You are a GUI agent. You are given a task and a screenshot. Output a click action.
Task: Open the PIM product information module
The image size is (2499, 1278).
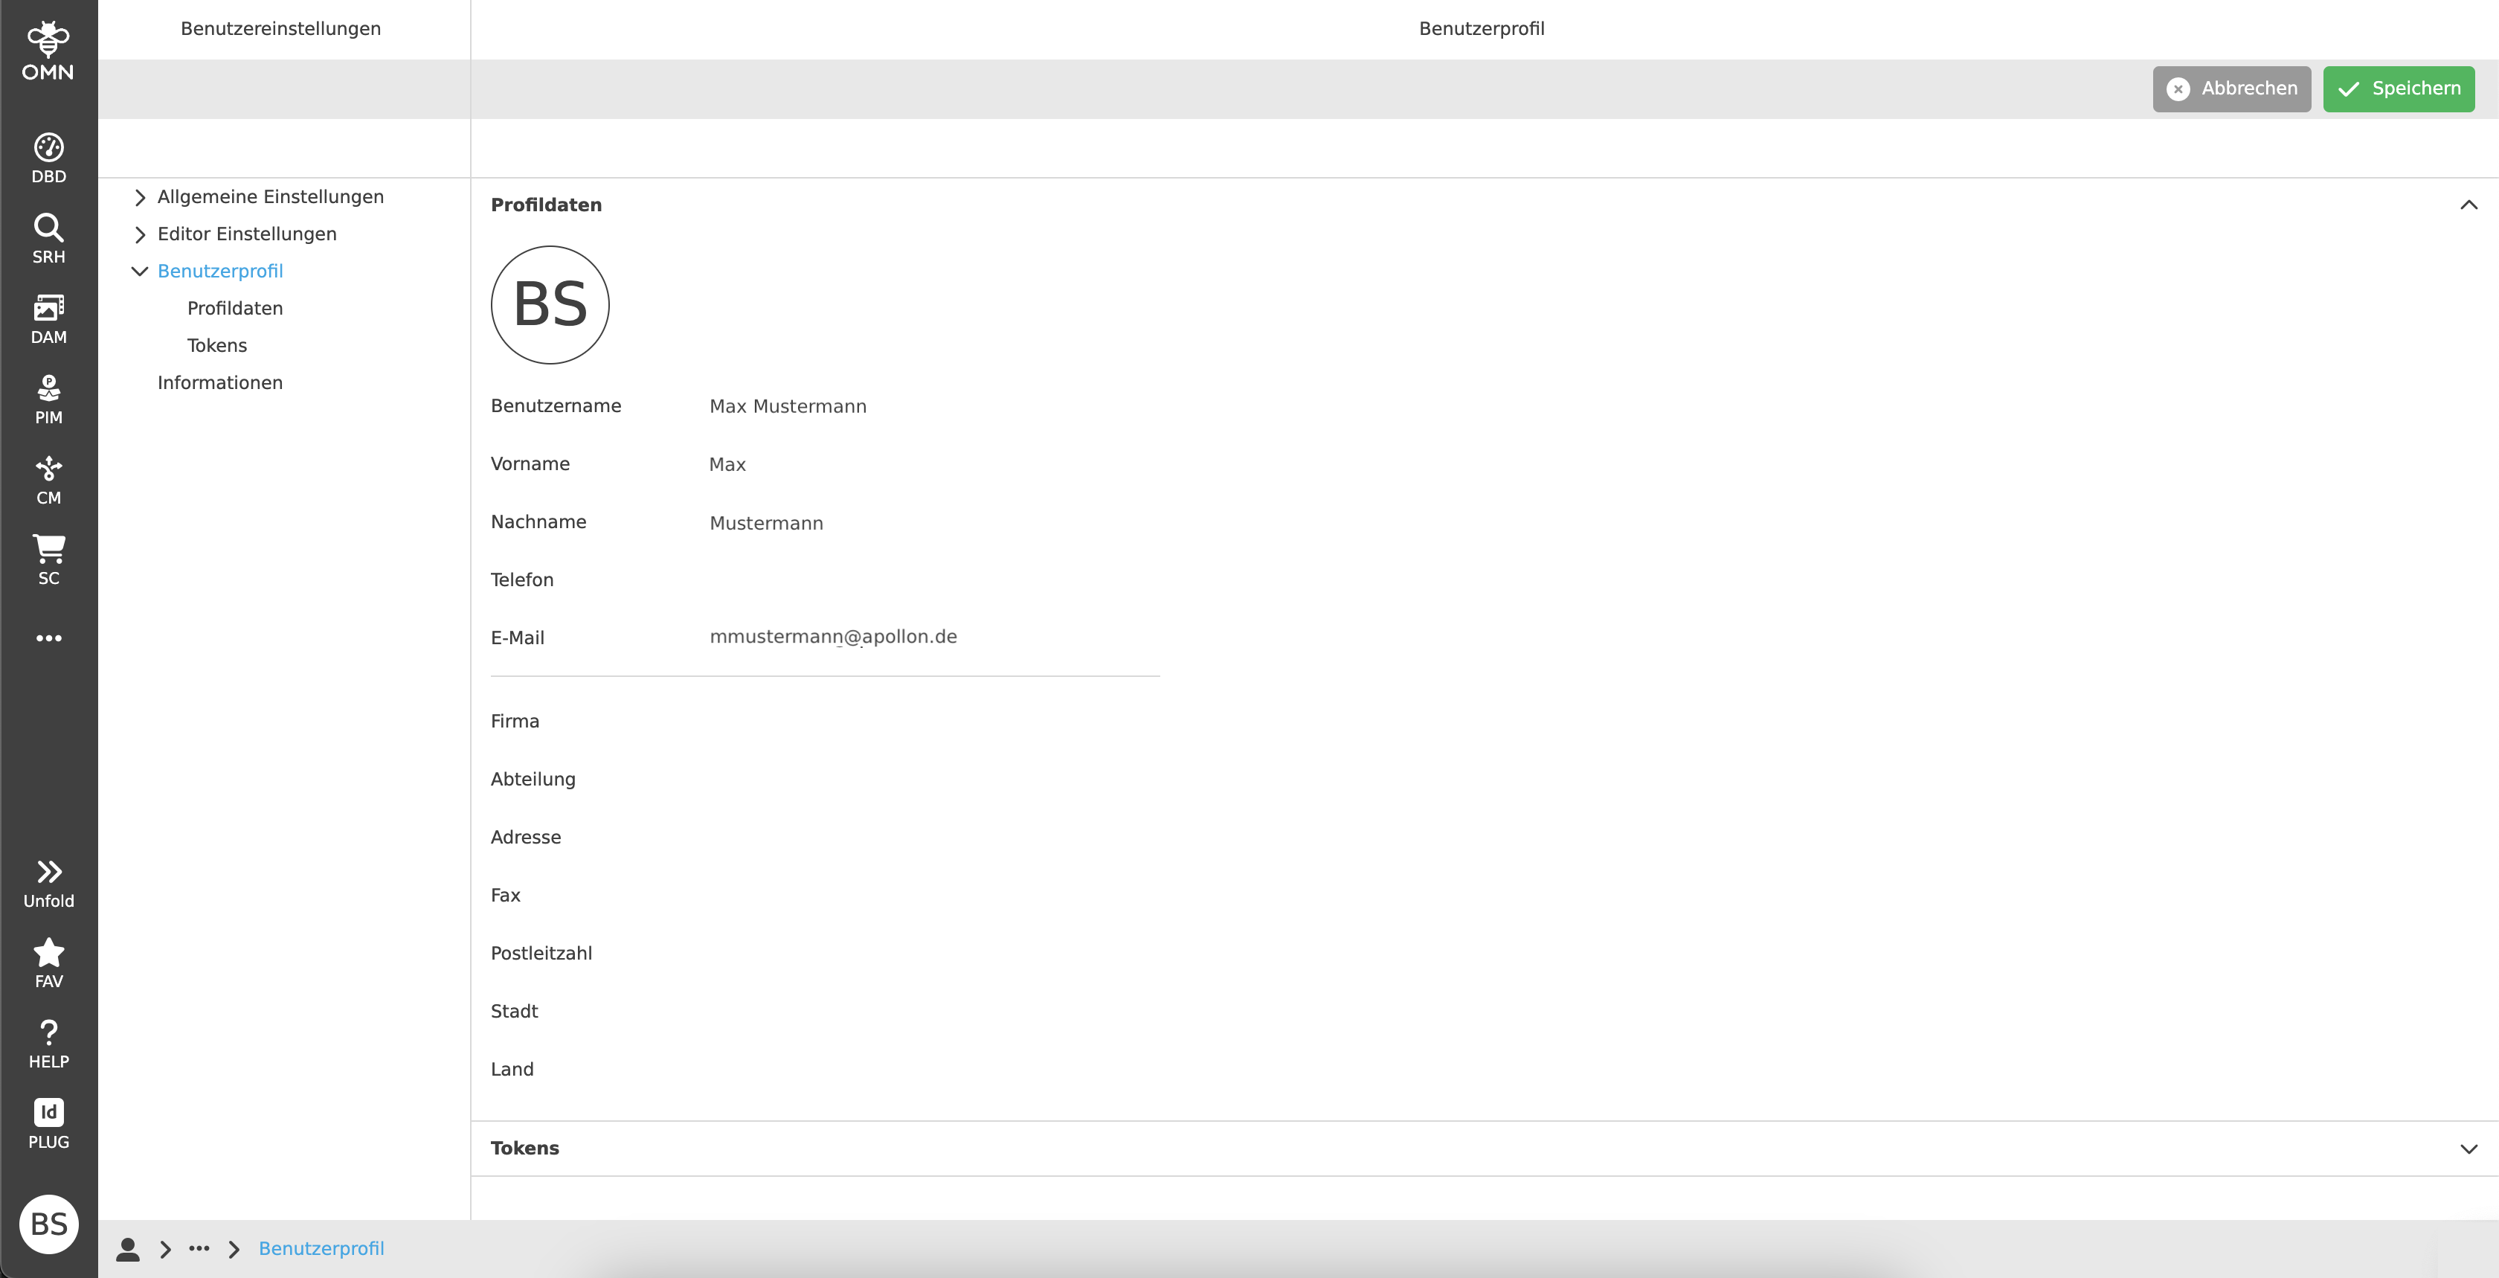pyautogui.click(x=48, y=398)
